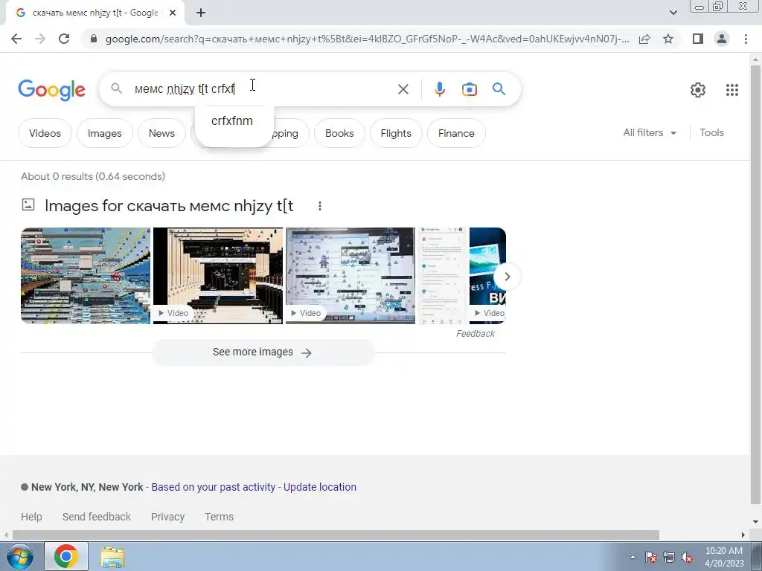Viewport: 762px width, 571px height.
Task: Show next images with the carousel arrow
Action: 507,277
